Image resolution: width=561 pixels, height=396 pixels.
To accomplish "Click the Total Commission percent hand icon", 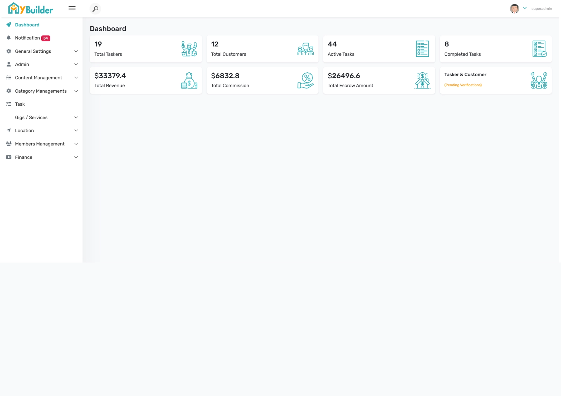I will coord(305,81).
